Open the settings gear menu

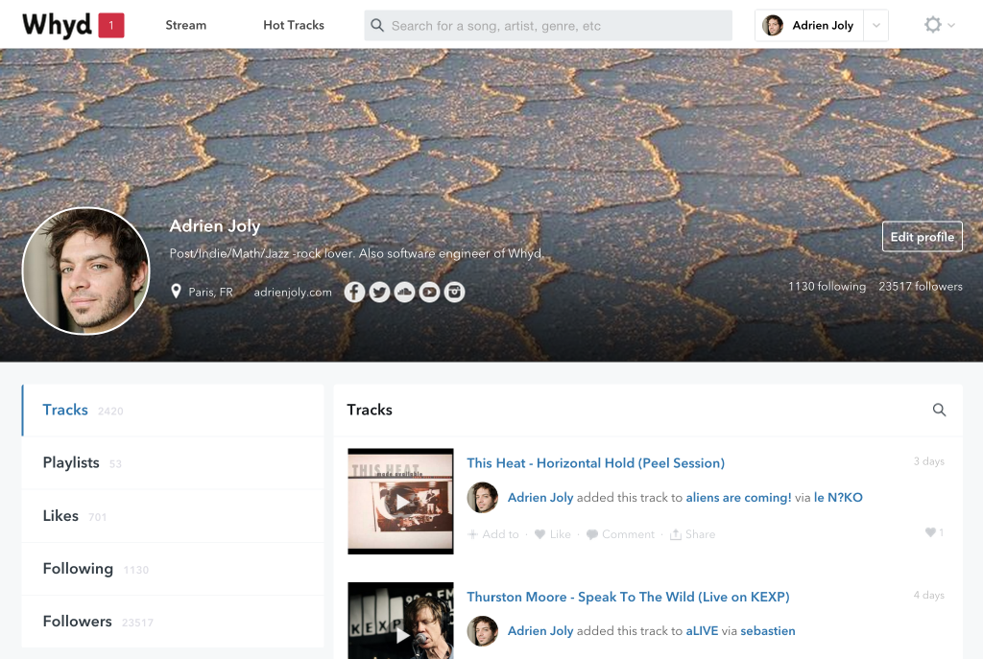[x=933, y=25]
